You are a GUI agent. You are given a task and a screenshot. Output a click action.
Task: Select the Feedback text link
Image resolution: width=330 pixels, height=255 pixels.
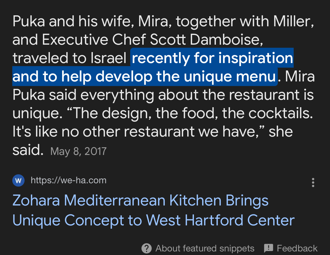coord(297,248)
